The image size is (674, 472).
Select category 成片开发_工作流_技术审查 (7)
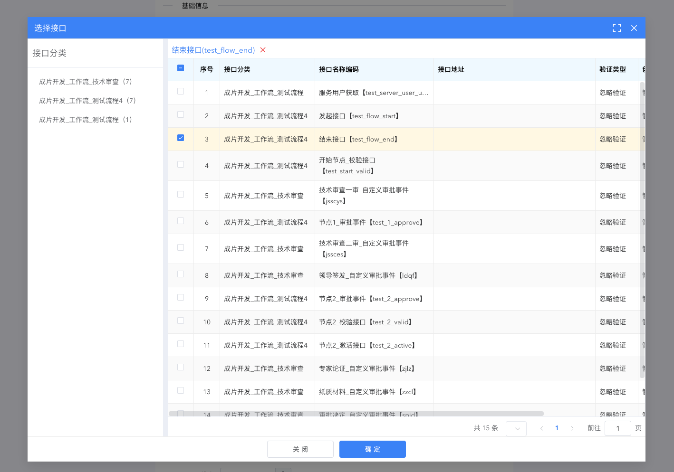[x=86, y=82]
